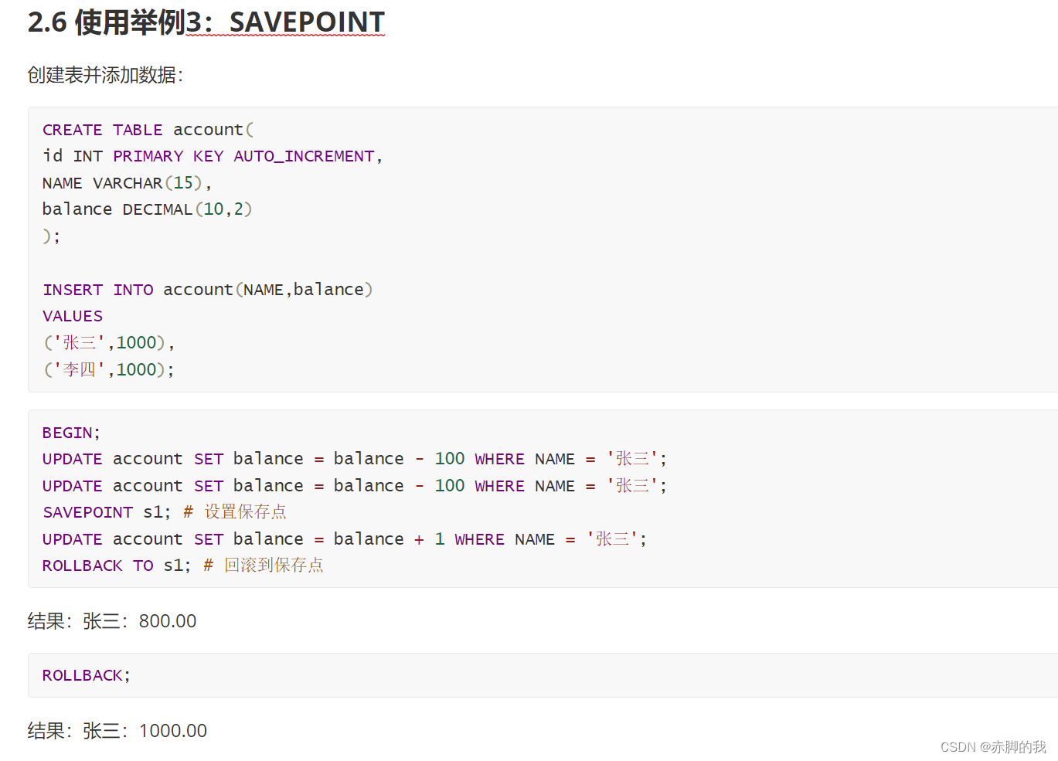The image size is (1058, 761).
Task: Click the standalone 'ROLLBACK;' statement
Action: point(87,675)
